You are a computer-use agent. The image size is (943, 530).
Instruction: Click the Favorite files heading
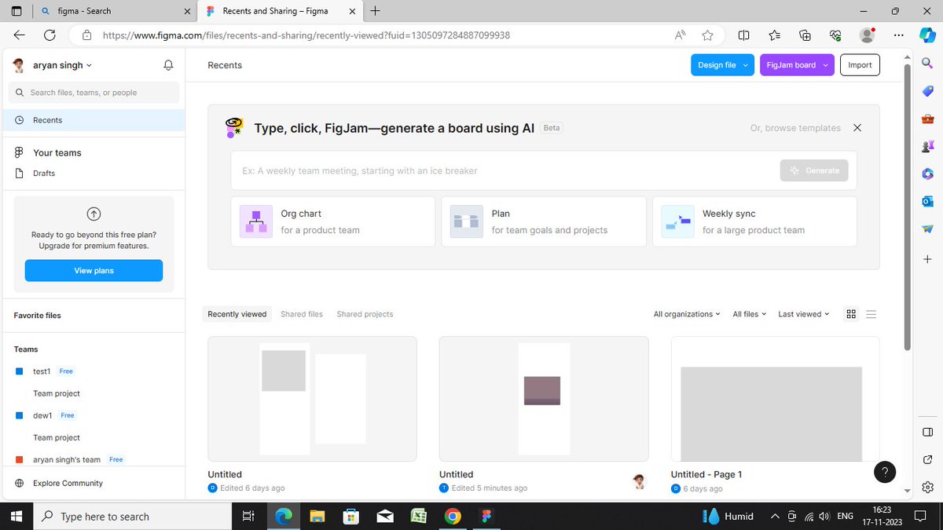coord(37,316)
